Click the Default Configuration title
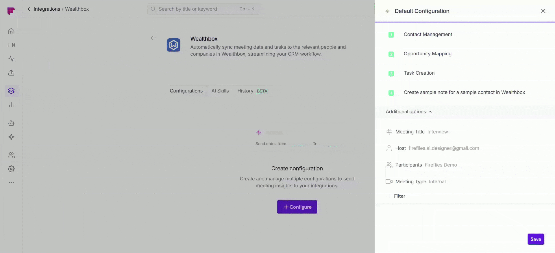This screenshot has width=555, height=253. coord(422,11)
